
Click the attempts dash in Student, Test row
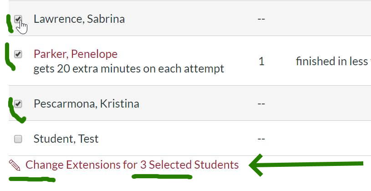tap(261, 139)
